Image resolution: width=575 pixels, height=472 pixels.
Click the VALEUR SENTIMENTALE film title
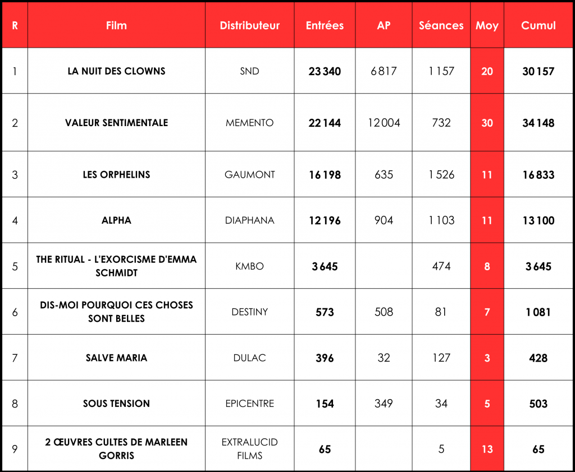(x=116, y=123)
